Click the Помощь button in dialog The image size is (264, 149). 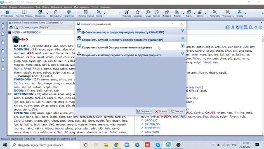coord(177,111)
